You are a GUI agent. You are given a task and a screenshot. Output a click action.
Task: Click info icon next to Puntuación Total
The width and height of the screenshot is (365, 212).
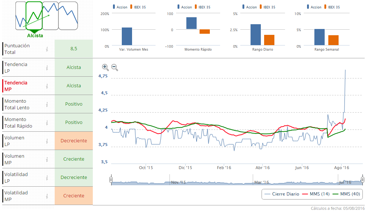[47, 49]
